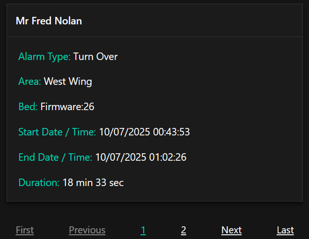The image size is (309, 239).
Task: Click the Area field label
Action: (x=29, y=82)
